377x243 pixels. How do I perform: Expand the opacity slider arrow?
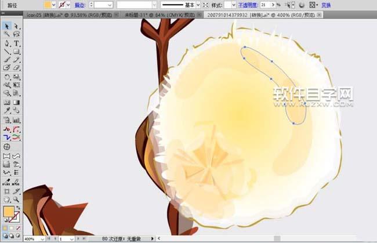(273, 5)
